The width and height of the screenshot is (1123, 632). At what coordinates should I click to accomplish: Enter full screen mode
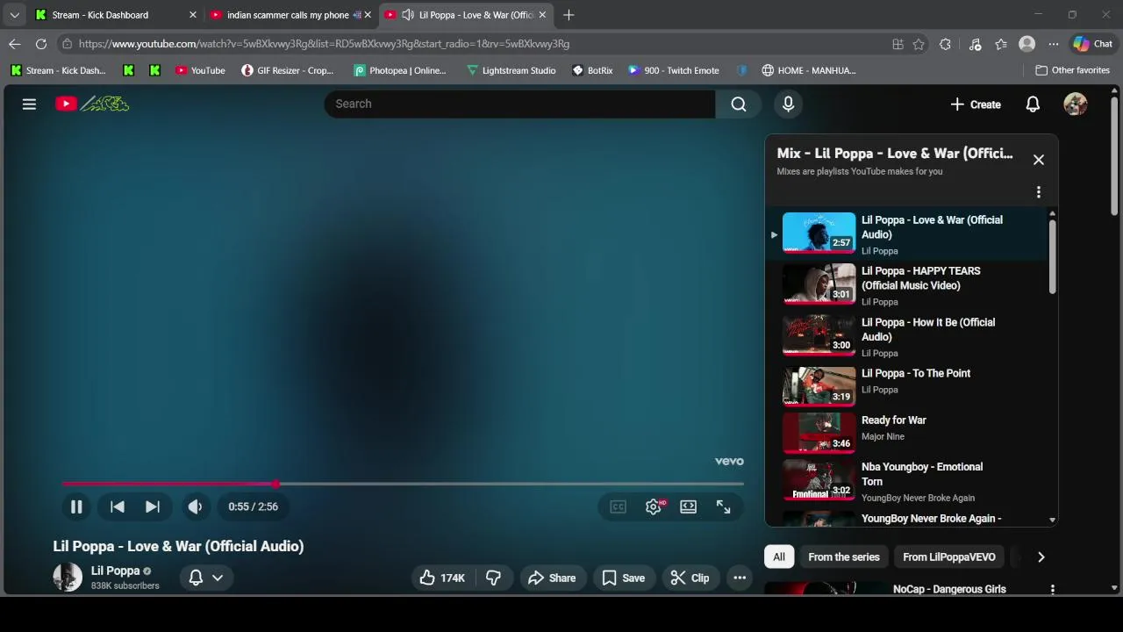click(723, 506)
